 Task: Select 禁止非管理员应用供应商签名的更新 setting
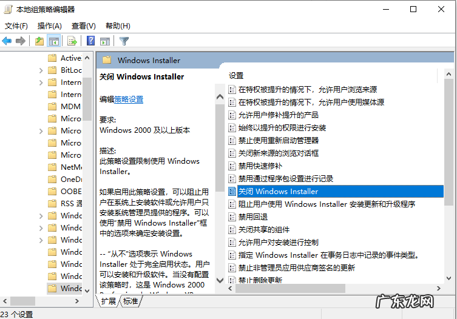296,267
